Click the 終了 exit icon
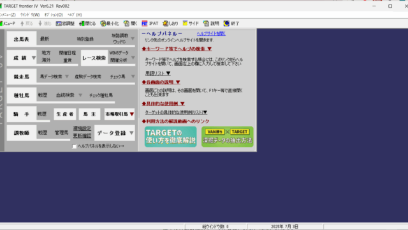 [231, 24]
